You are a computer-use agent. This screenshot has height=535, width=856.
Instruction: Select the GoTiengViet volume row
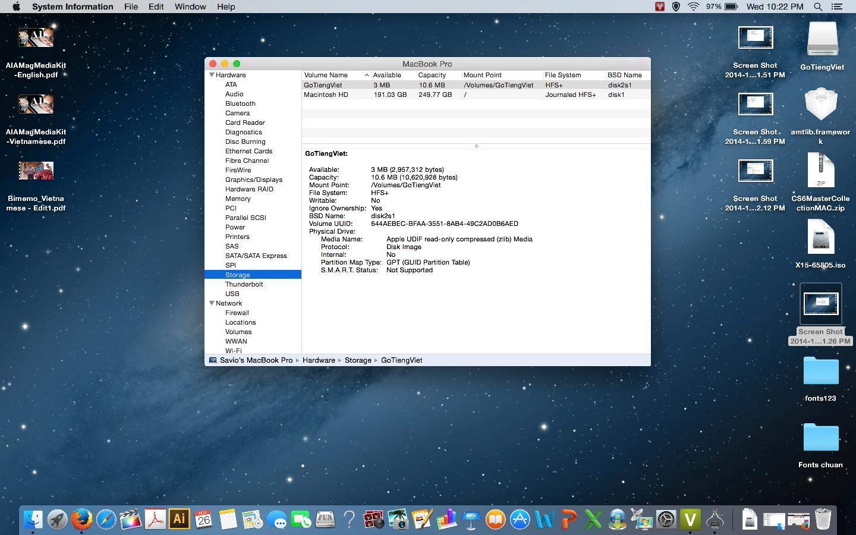coord(476,85)
